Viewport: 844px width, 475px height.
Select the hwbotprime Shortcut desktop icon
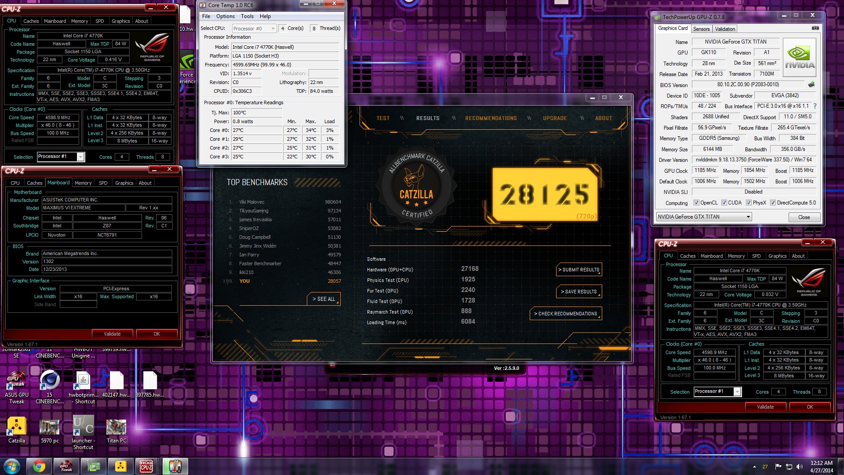tap(84, 387)
